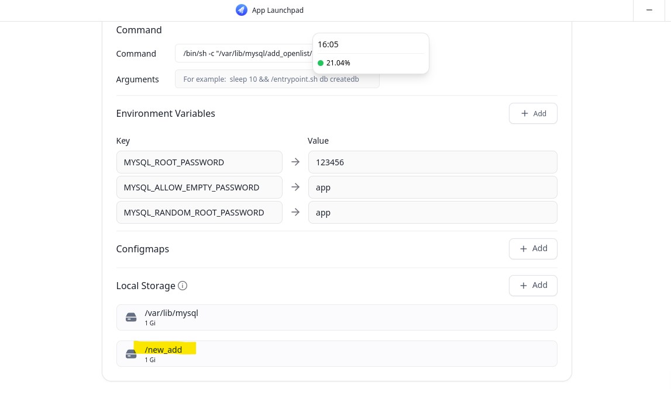Click the arrow next to MYSQL_RANDOM_ROOT_PASSWORD
Viewport: 671px width, 396px height.
(x=295, y=212)
